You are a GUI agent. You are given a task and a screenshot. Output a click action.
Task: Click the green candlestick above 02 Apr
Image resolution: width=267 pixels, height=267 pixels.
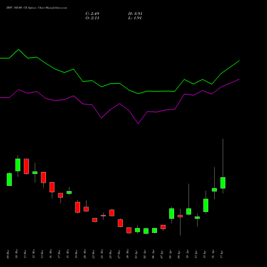click(x=146, y=231)
